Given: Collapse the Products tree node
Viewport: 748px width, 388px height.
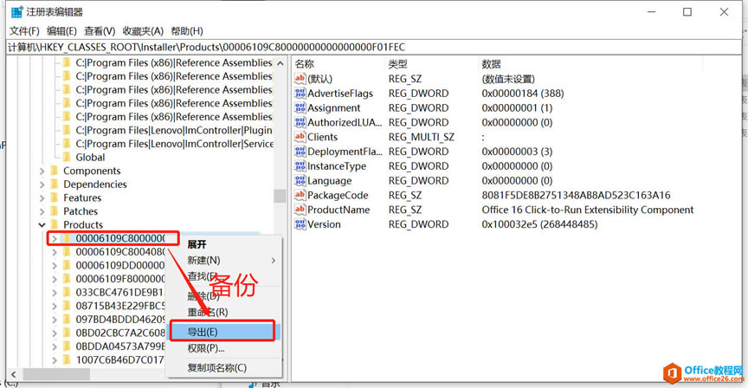Looking at the screenshot, I should tap(42, 225).
